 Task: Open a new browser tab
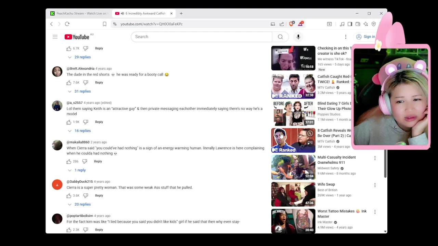(181, 13)
